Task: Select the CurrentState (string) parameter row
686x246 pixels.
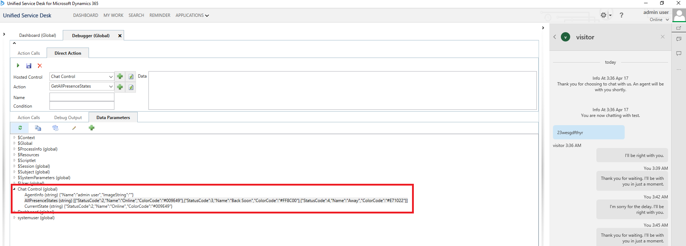Action: click(x=98, y=206)
